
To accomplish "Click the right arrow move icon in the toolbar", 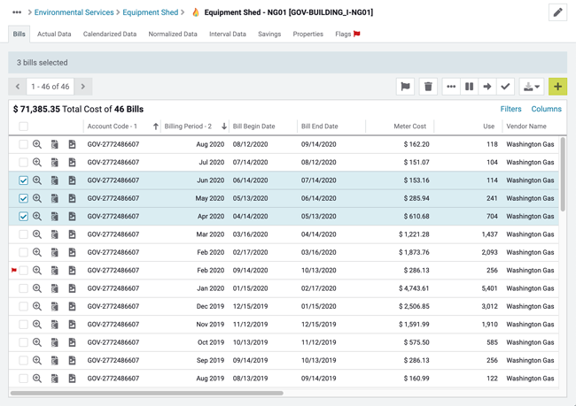I will point(487,87).
